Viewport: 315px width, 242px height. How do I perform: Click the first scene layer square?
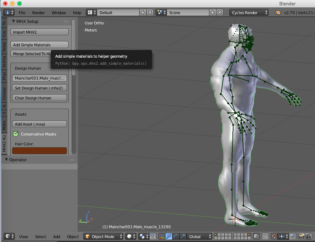[216, 235]
